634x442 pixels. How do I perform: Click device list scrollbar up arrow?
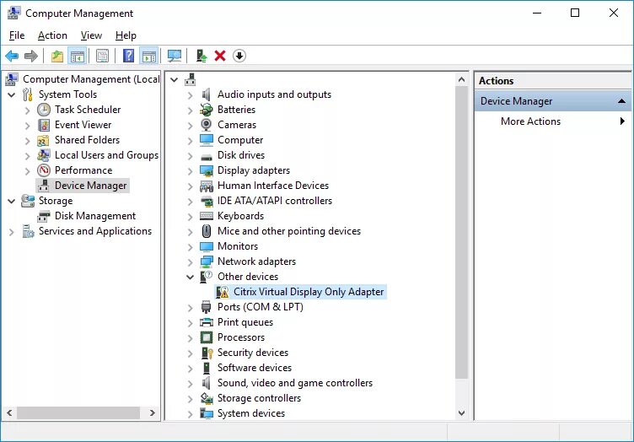tap(461, 79)
